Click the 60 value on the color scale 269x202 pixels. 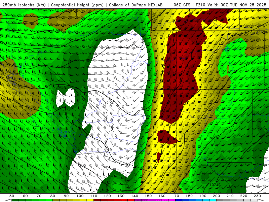click(25, 196)
